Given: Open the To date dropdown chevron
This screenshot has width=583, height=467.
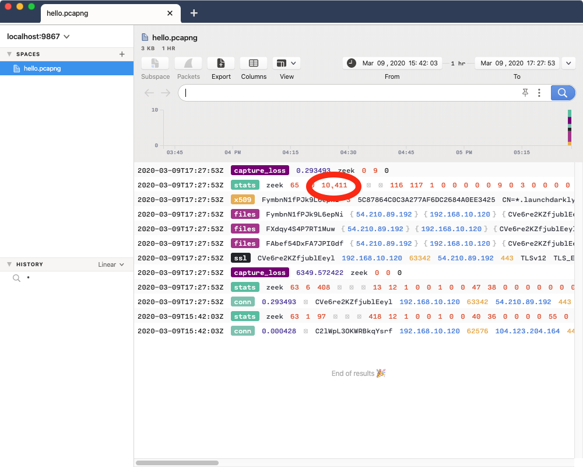Looking at the screenshot, I should (568, 63).
